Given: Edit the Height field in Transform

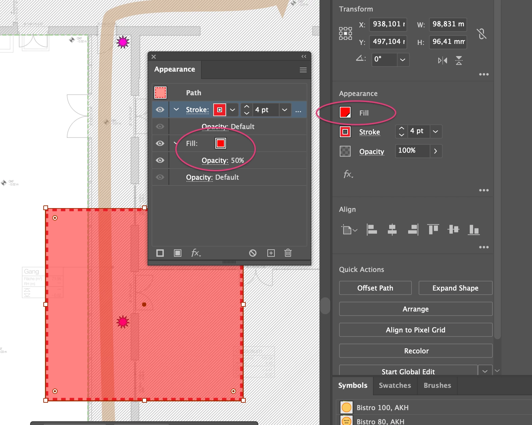Looking at the screenshot, I should (x=448, y=42).
